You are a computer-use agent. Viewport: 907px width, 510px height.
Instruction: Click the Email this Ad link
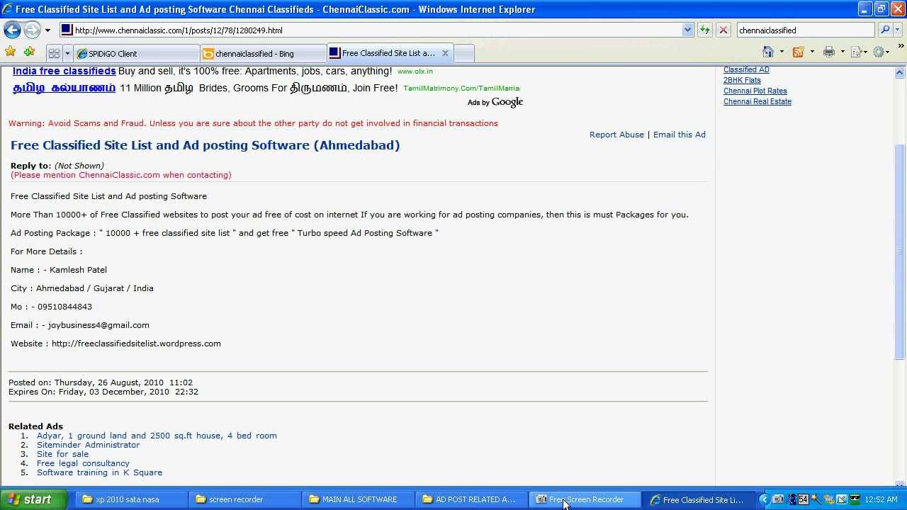pyautogui.click(x=679, y=135)
